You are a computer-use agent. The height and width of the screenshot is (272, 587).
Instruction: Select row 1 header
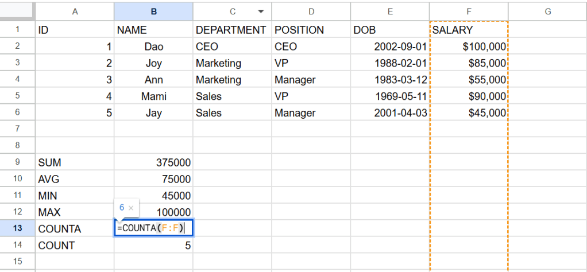(x=17, y=30)
